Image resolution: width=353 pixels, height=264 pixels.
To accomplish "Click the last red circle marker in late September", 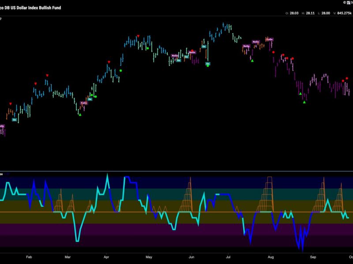I will tap(347, 78).
